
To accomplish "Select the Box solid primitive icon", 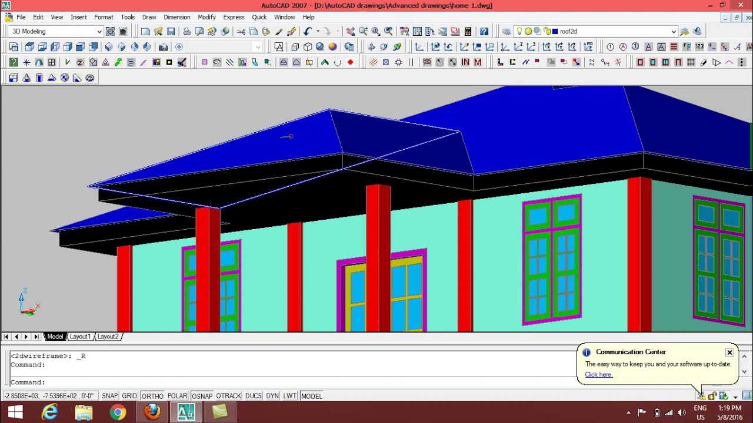I will (x=13, y=78).
